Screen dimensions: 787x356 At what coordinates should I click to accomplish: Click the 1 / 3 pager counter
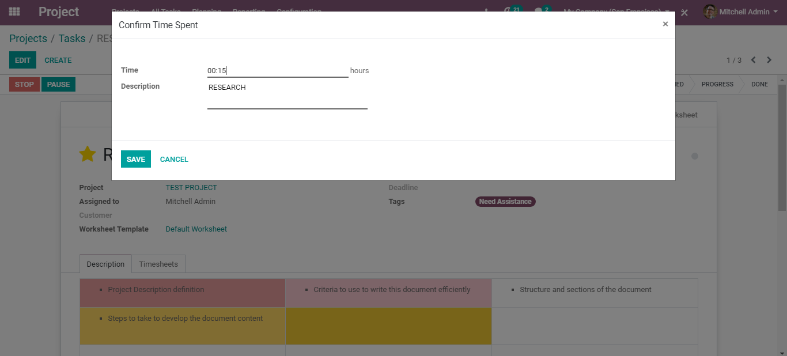734,60
